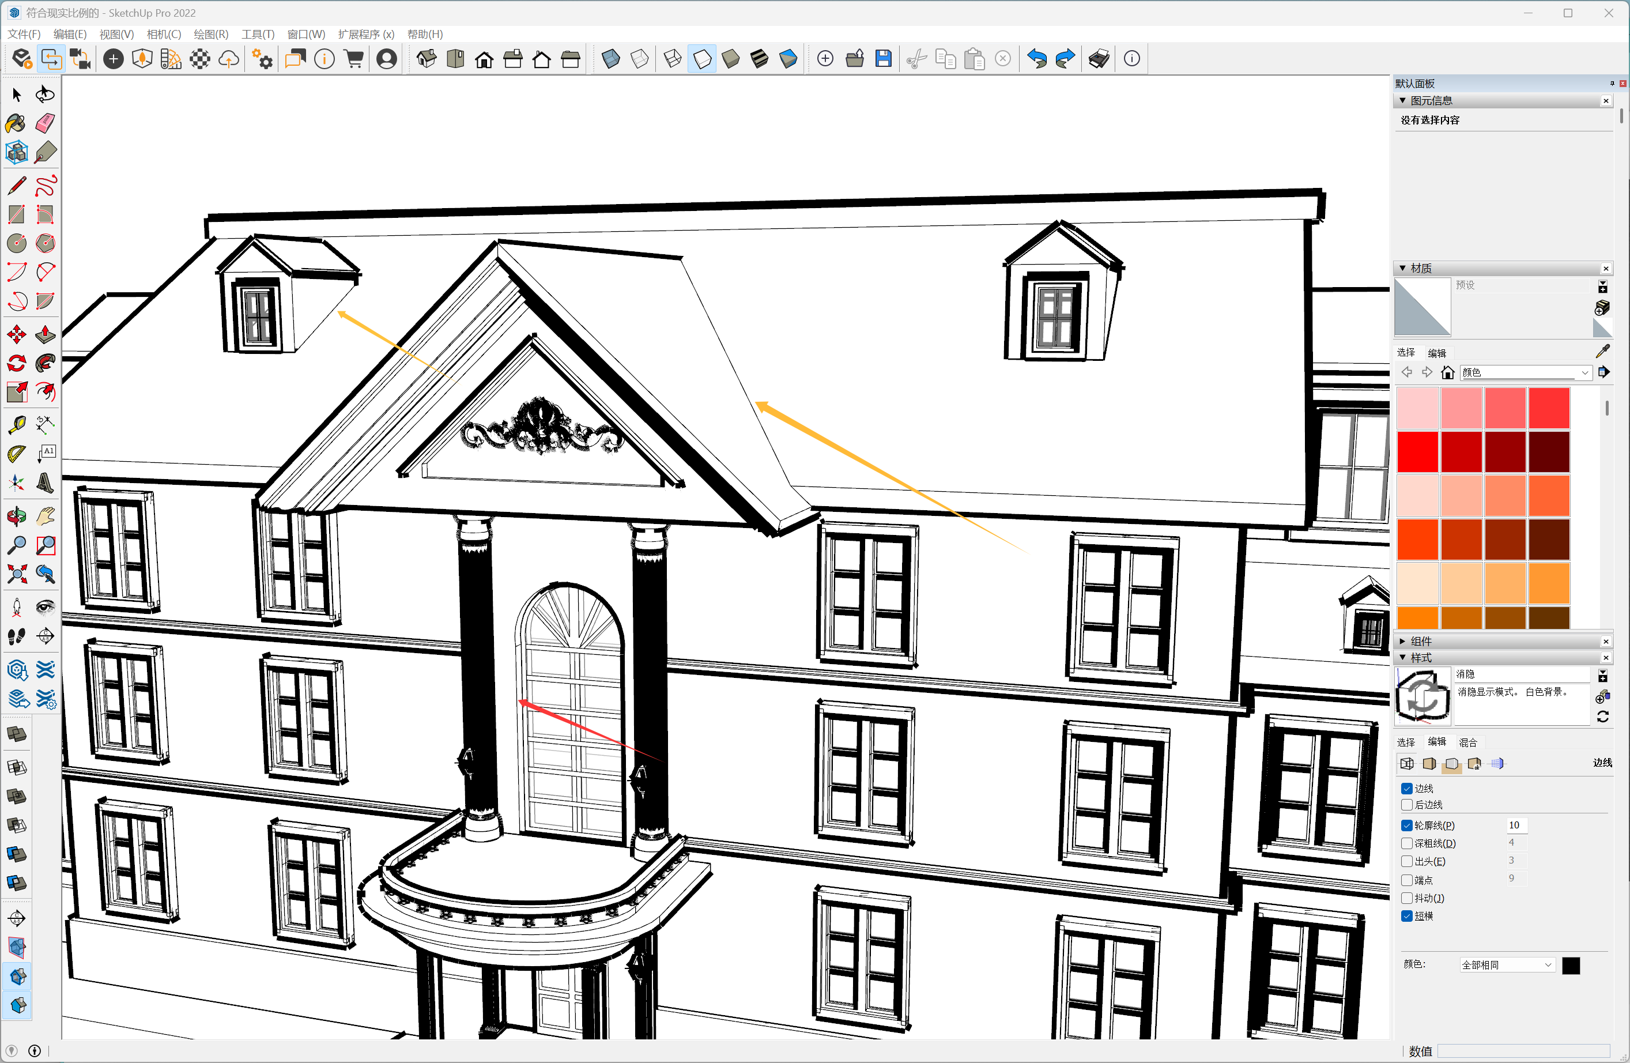This screenshot has height=1063, width=1630.
Task: Disable the 轮廓线(P) profiles checkbox
Action: pos(1407,825)
